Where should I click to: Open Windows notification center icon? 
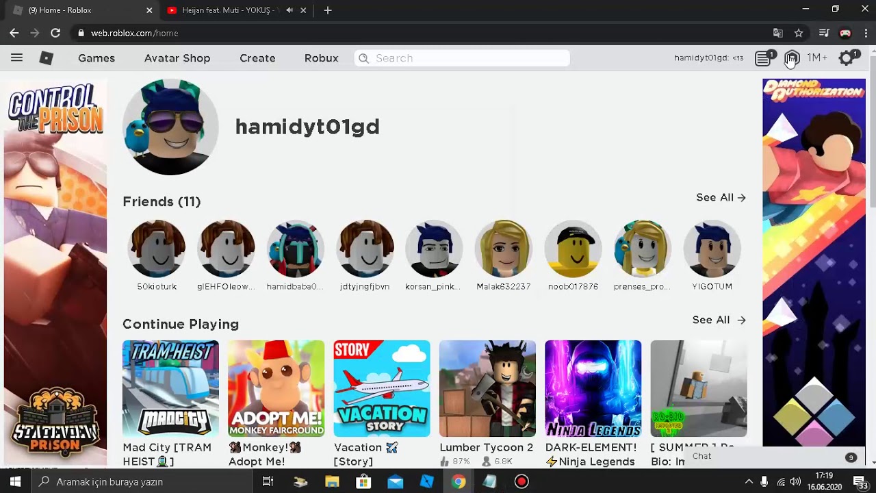(860, 481)
